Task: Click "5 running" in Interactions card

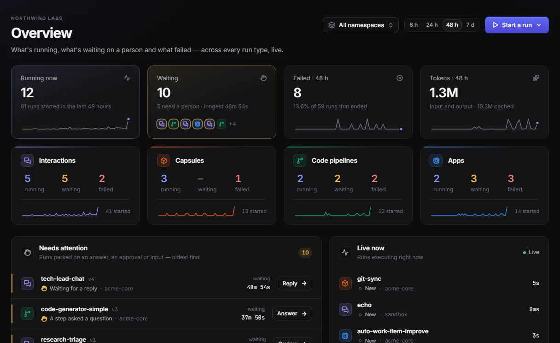Action: [34, 183]
